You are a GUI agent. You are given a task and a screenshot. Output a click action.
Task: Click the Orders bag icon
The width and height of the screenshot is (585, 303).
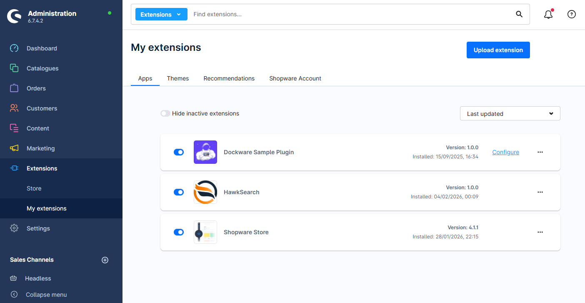click(x=14, y=88)
